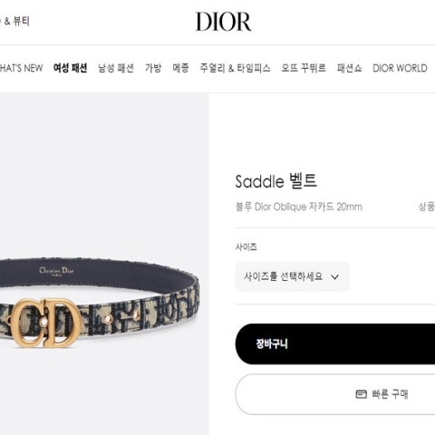Switch to the 뷰티 section link

pos(22,21)
